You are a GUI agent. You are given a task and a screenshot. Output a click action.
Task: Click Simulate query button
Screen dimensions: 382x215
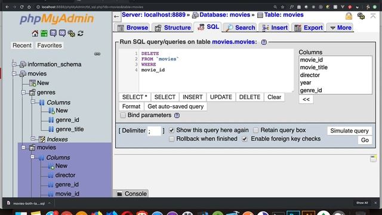349,131
